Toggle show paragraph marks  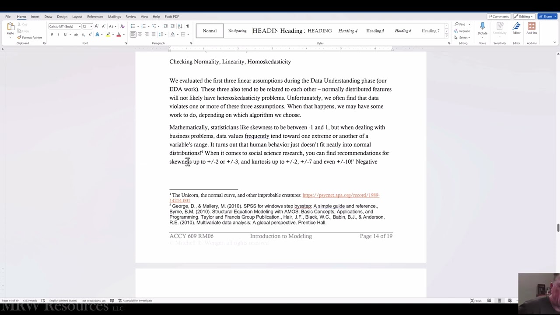(x=188, y=26)
